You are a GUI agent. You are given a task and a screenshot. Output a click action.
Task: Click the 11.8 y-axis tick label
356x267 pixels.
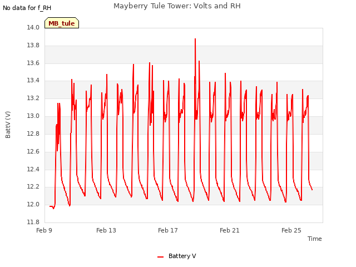point(33,222)
